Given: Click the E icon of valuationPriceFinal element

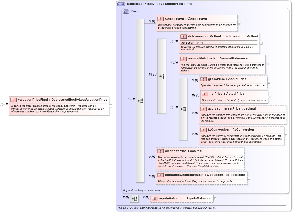Looking at the screenshot, I should tap(13, 100).
